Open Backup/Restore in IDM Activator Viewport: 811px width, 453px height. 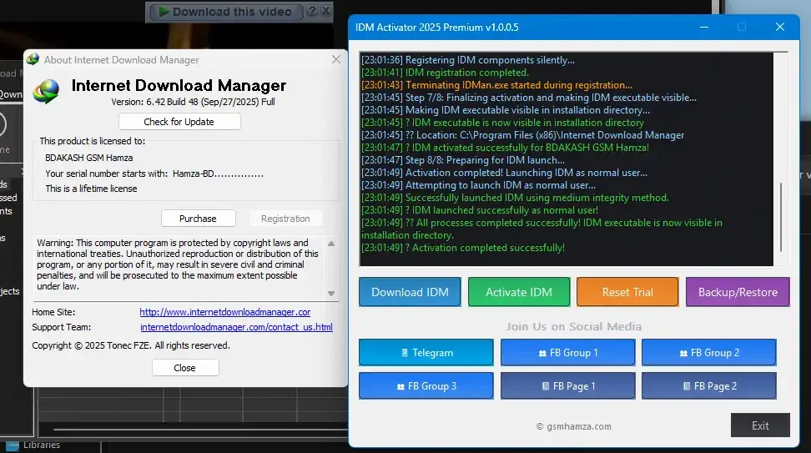pyautogui.click(x=738, y=292)
